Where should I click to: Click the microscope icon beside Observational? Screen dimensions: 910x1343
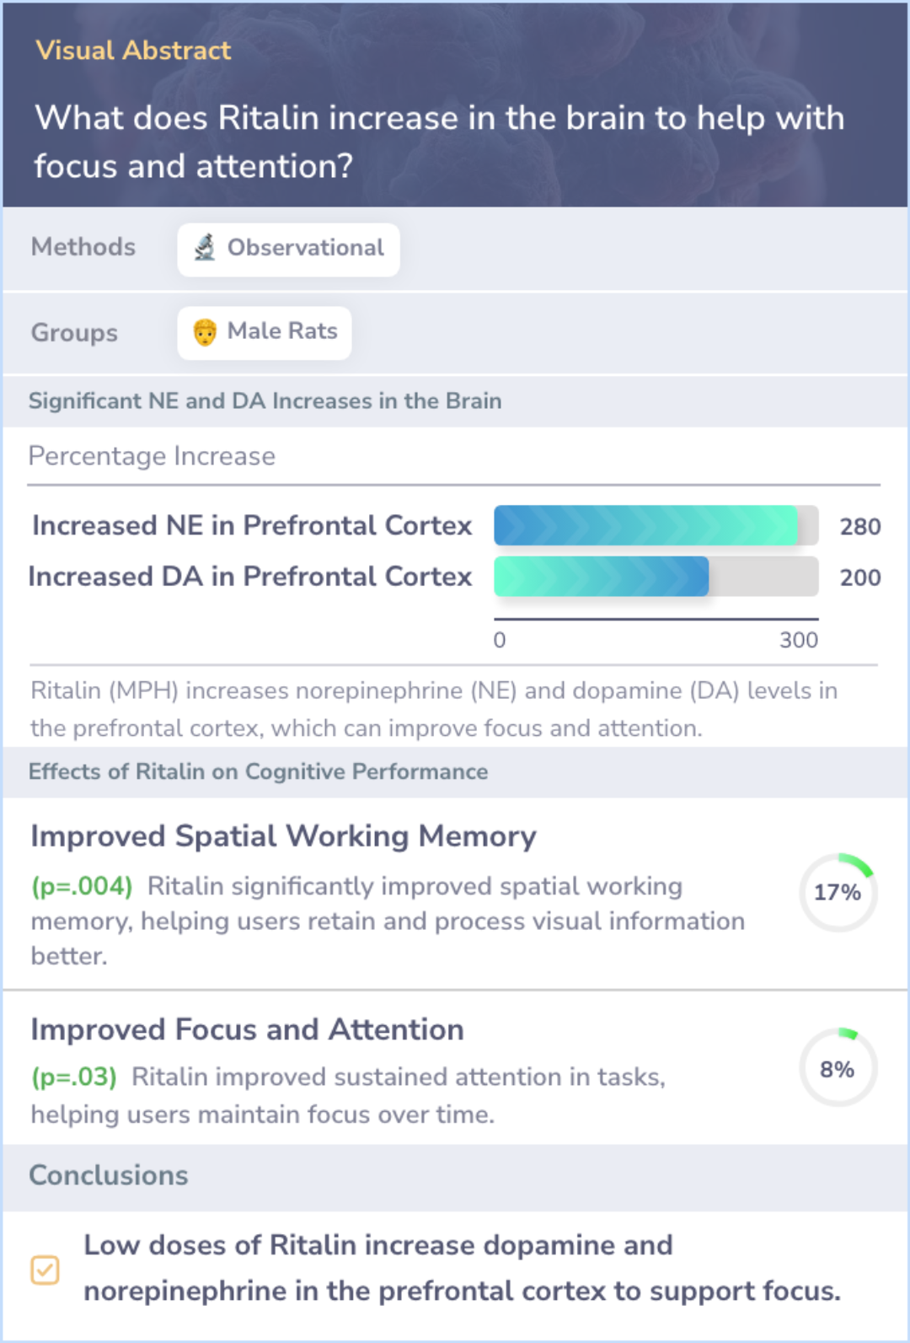[205, 248]
